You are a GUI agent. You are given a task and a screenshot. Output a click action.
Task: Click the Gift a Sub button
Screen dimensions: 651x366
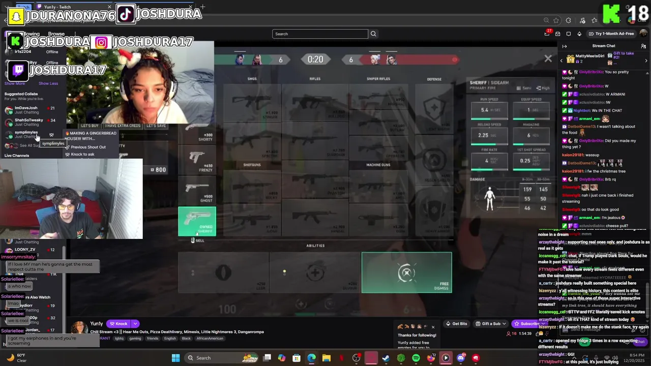(488, 324)
